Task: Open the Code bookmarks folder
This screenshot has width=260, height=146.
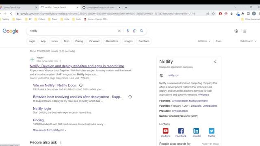Action: (65, 19)
